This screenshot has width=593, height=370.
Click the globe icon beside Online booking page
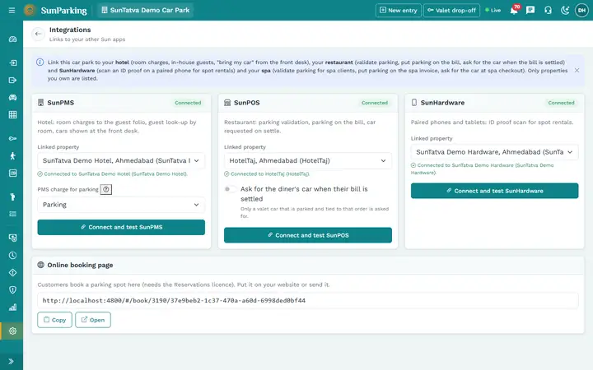click(x=41, y=265)
